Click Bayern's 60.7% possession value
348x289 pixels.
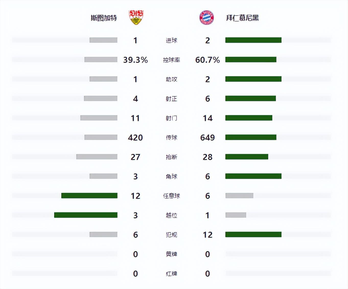click(x=207, y=60)
